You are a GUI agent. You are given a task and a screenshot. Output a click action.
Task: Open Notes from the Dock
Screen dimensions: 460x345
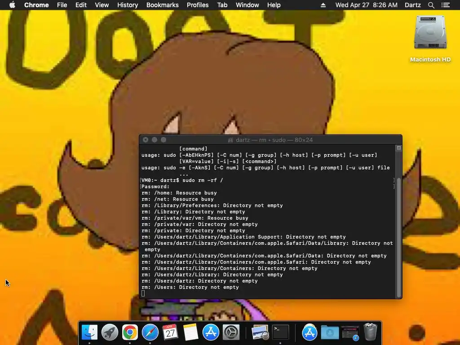pos(190,332)
